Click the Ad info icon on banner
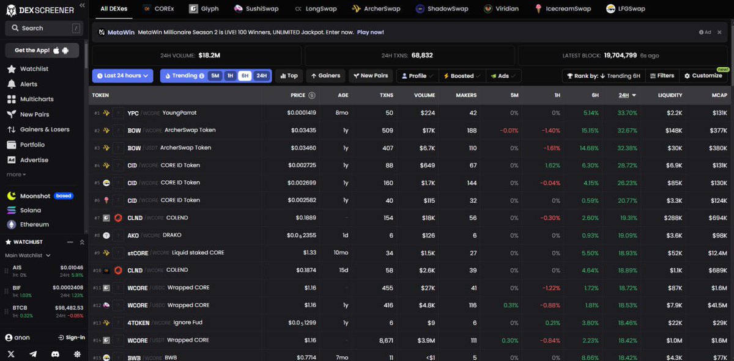The height and width of the screenshot is (361, 734). [x=701, y=32]
